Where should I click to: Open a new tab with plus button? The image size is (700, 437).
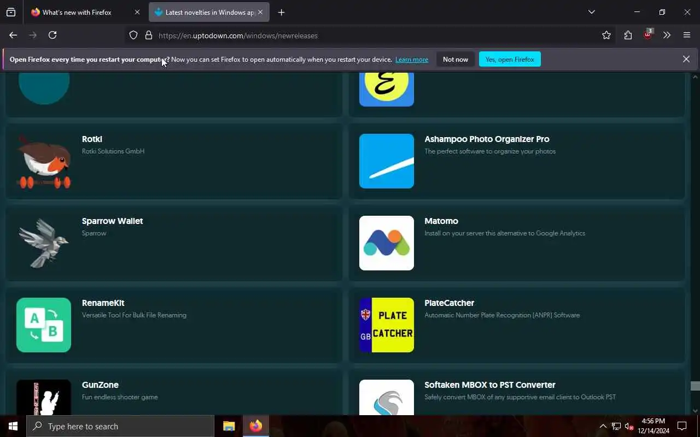point(281,12)
